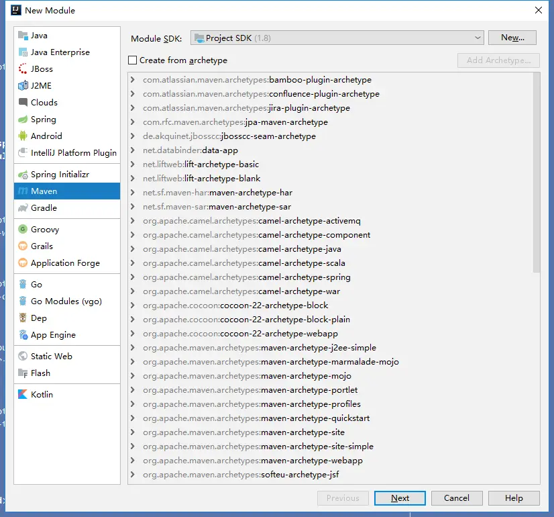The width and height of the screenshot is (554, 517).
Task: Click the J2ME module icon
Action: [x=23, y=85]
